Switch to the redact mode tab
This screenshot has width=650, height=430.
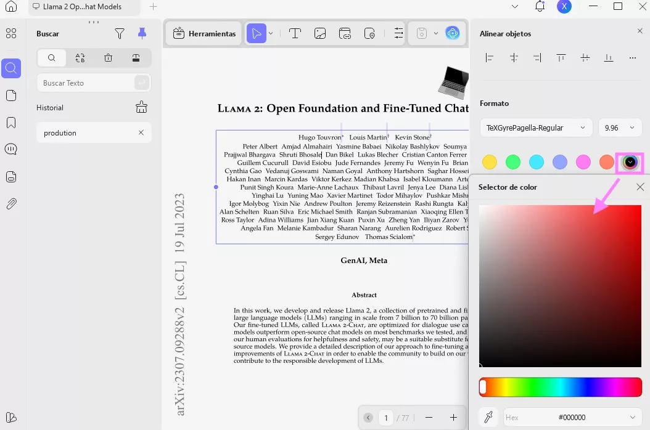(136, 58)
